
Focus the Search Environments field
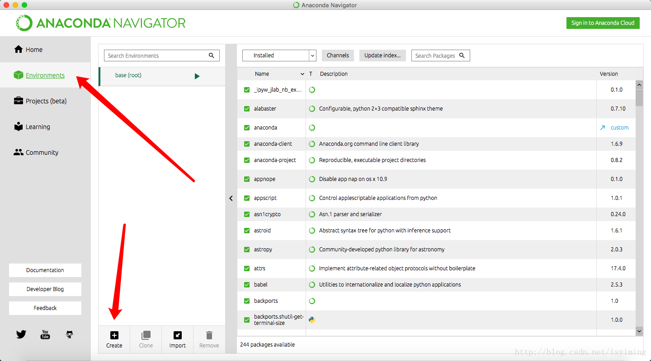point(162,56)
